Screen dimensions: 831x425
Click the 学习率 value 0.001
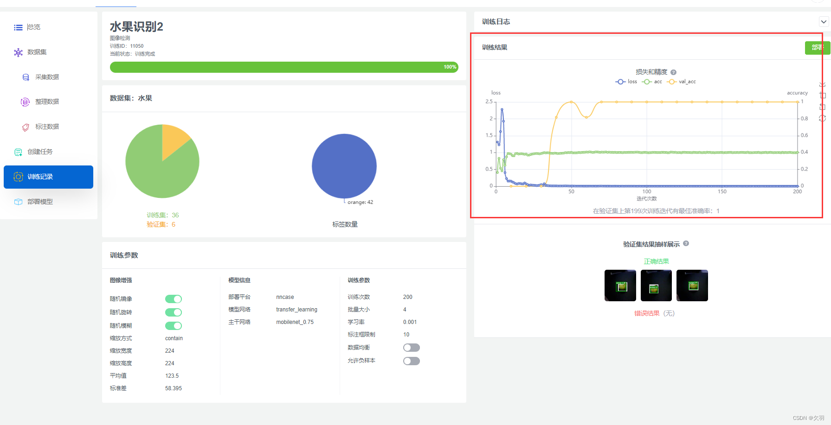coord(410,322)
